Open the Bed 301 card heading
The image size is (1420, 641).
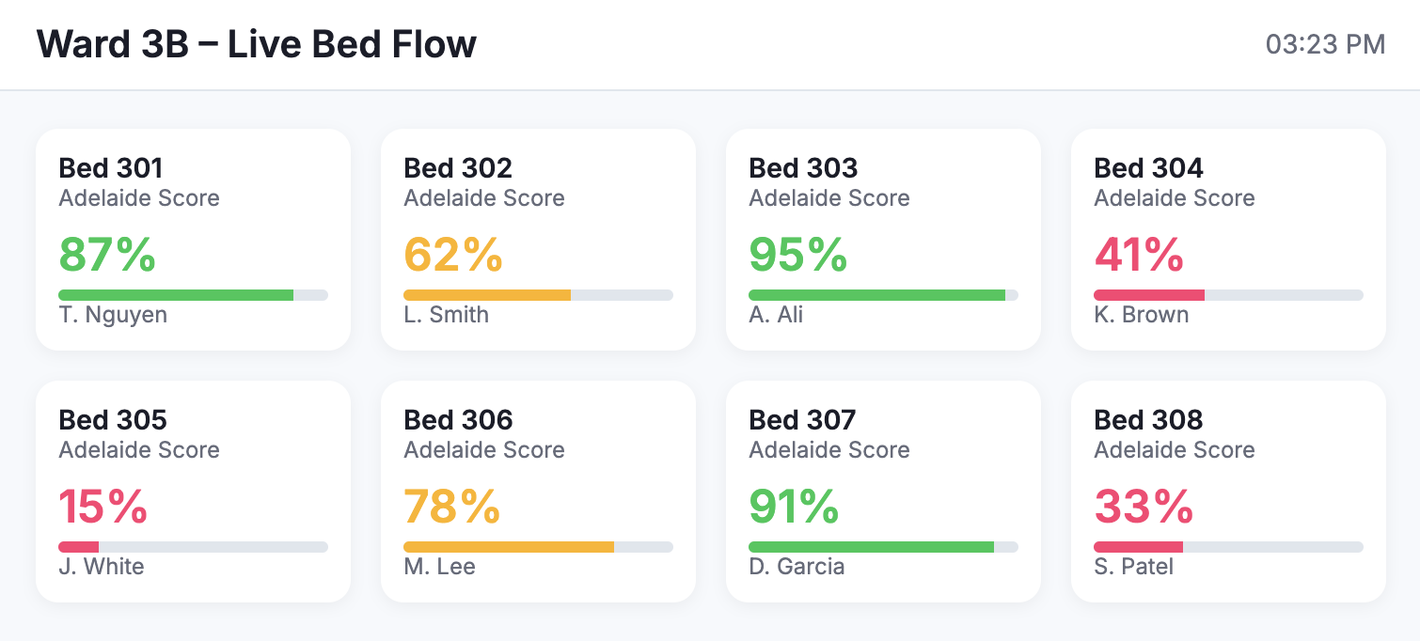pyautogui.click(x=111, y=168)
